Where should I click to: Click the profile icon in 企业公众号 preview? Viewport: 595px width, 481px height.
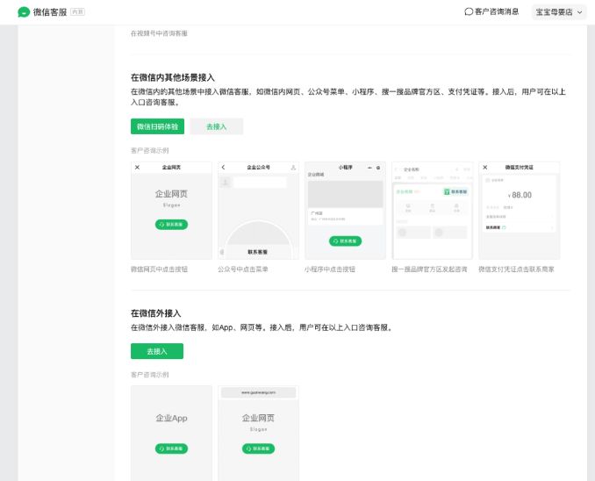(x=293, y=168)
